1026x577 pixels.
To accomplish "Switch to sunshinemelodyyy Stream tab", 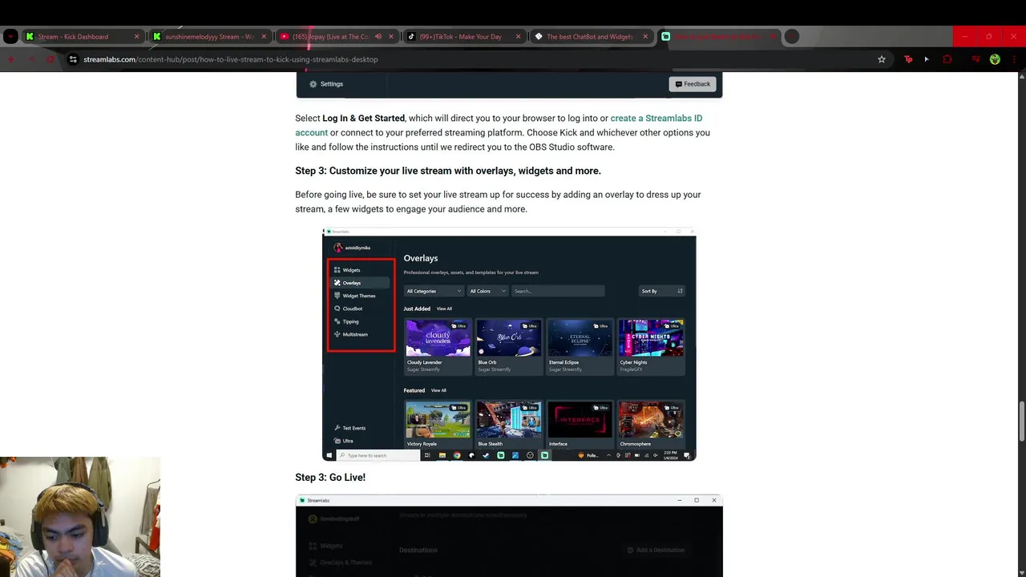I will [x=210, y=36].
